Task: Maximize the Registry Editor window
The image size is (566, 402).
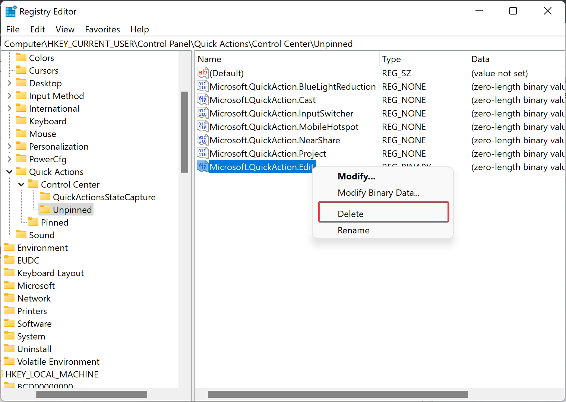Action: [513, 11]
